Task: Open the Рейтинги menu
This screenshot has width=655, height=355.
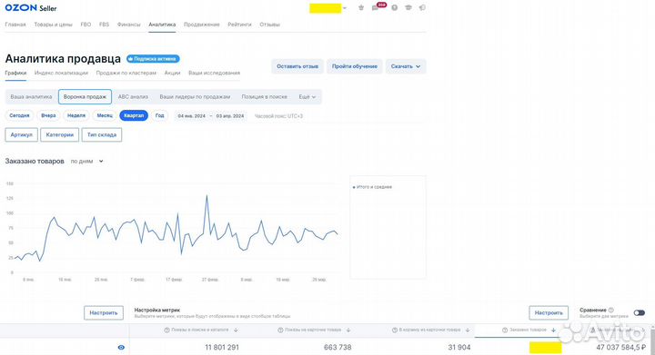Action: [x=239, y=25]
